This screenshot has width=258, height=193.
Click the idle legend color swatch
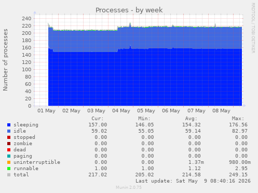pyautogui.click(x=9, y=131)
